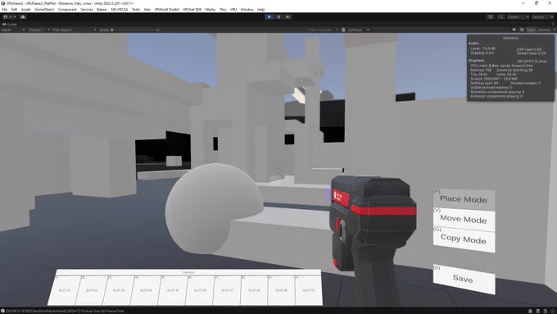Open the Component menu

pyautogui.click(x=67, y=10)
